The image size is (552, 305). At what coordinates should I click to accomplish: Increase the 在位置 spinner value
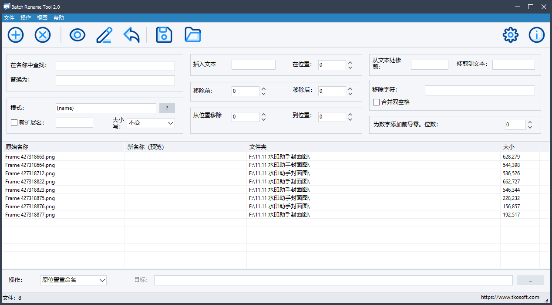(350, 63)
